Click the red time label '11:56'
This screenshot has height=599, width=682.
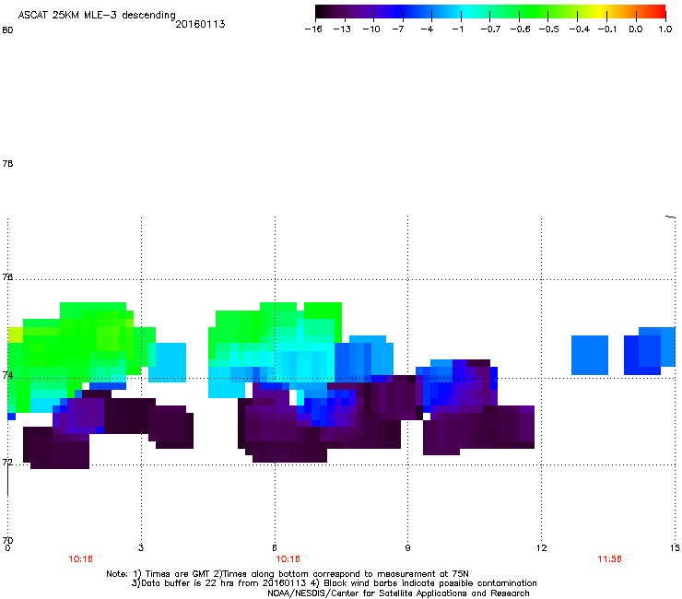(609, 559)
